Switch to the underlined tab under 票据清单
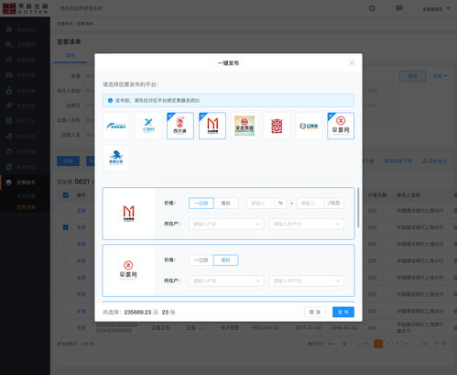The width and height of the screenshot is (457, 375). click(x=71, y=55)
